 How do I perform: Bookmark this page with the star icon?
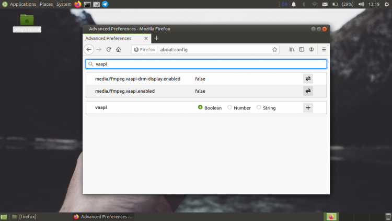[x=274, y=50]
